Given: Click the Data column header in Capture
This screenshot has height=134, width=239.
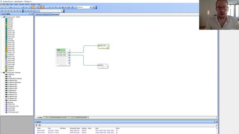Looking at the screenshot, I should click(97, 128).
